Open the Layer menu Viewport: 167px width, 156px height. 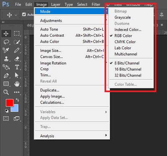(x=56, y=5)
